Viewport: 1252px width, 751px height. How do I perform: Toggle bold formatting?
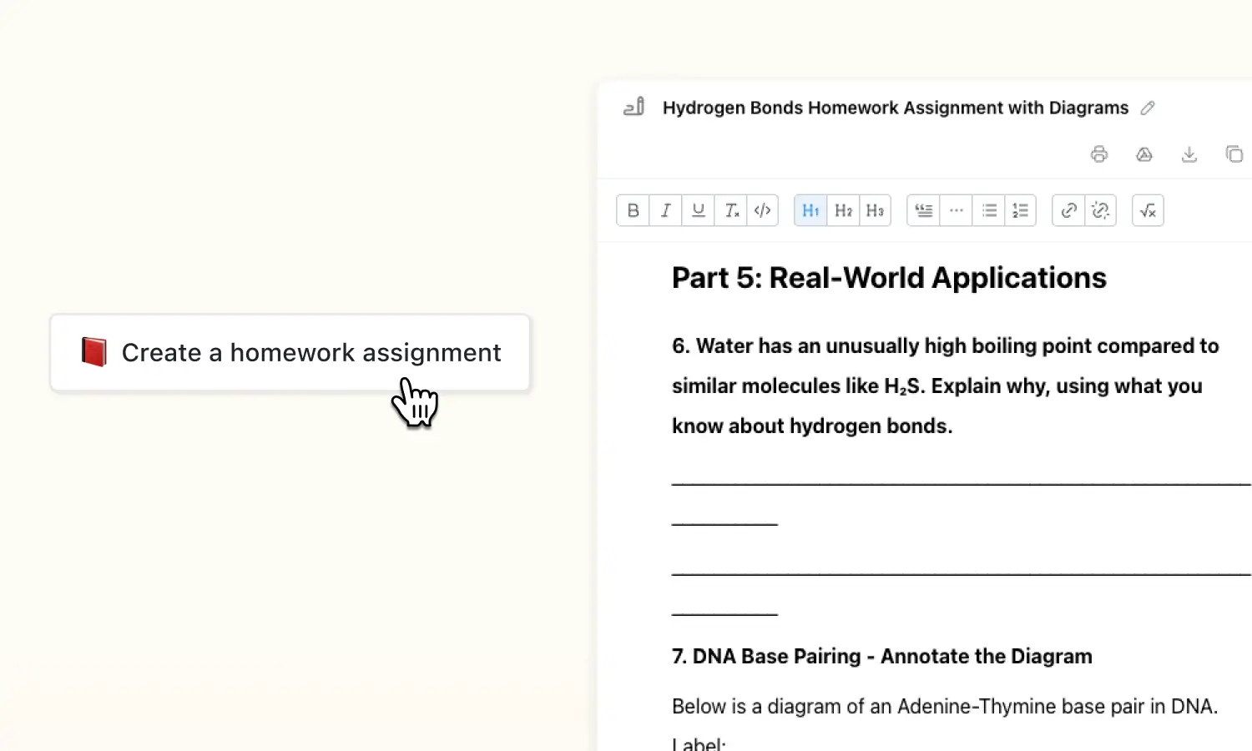[633, 210]
